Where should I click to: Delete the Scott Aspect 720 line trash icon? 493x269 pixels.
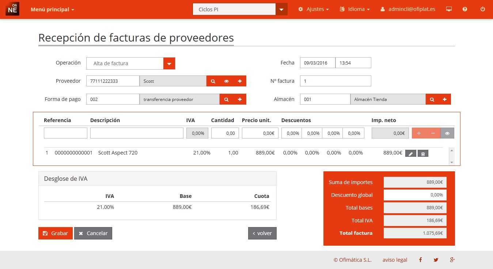(x=423, y=153)
